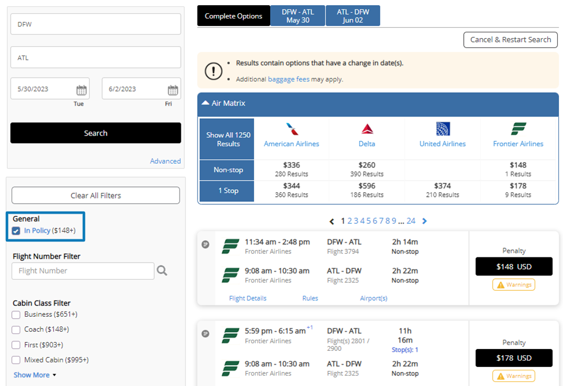Click the flight number search magnifier icon
Viewport: 563px width, 386px height.
162,271
